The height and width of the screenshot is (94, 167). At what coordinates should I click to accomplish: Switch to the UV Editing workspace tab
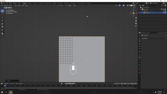coord(41,3)
